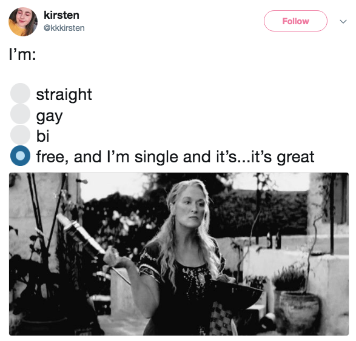Follow the kirsten account
The height and width of the screenshot is (341, 356).
pyautogui.click(x=295, y=21)
